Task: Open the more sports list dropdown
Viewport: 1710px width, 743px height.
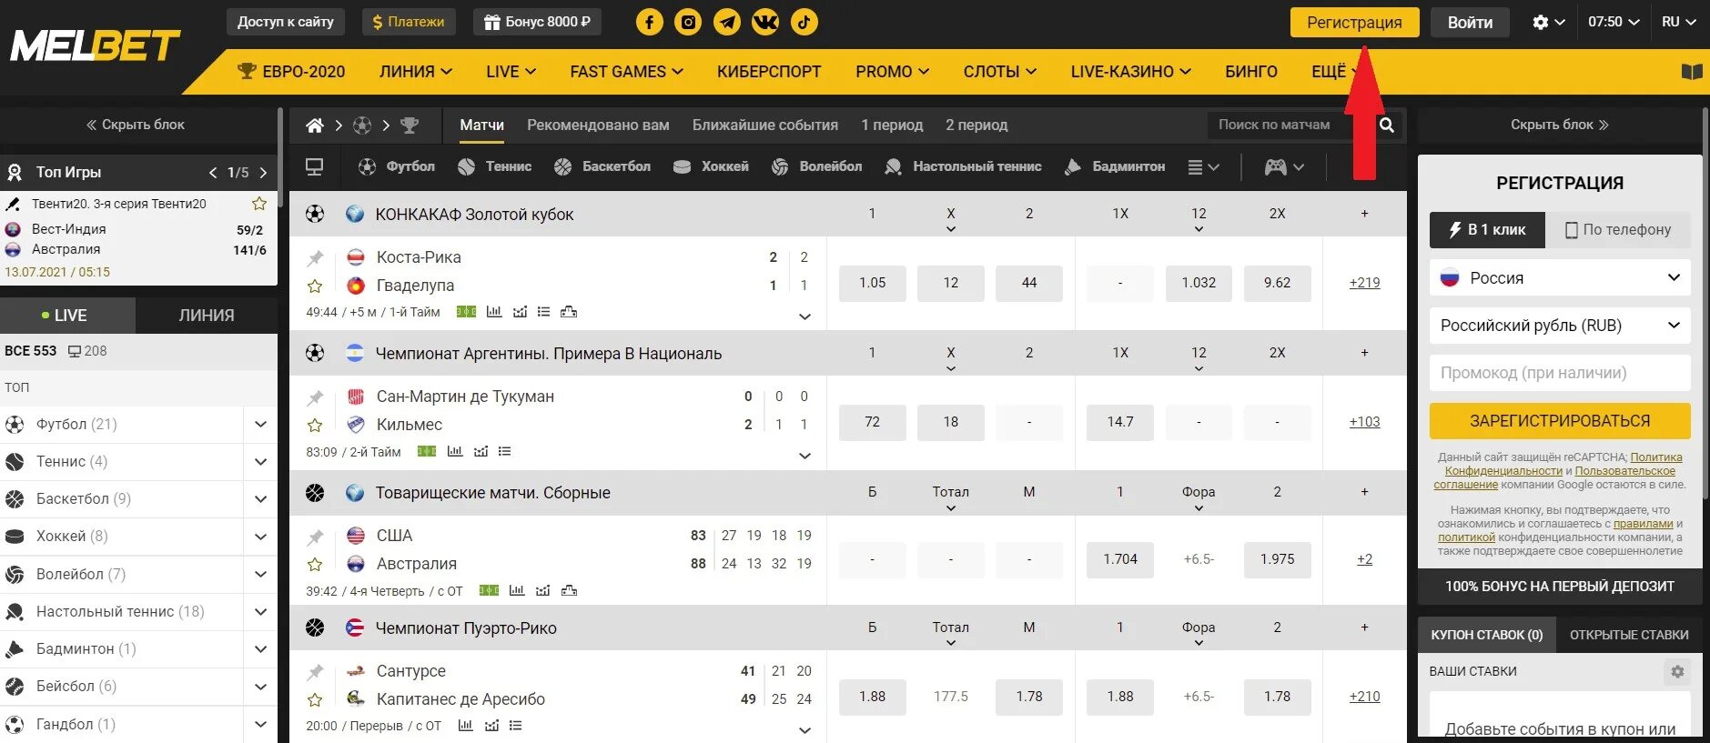Action: point(1203,167)
